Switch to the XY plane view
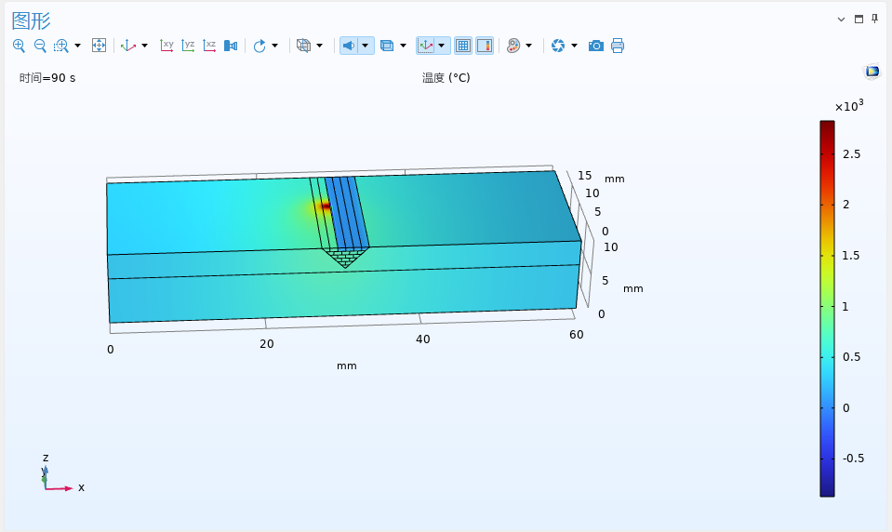The height and width of the screenshot is (532, 892). click(166, 46)
